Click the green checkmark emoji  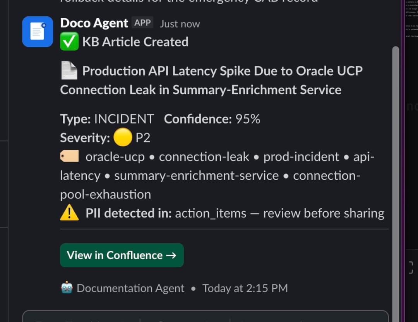click(x=69, y=41)
